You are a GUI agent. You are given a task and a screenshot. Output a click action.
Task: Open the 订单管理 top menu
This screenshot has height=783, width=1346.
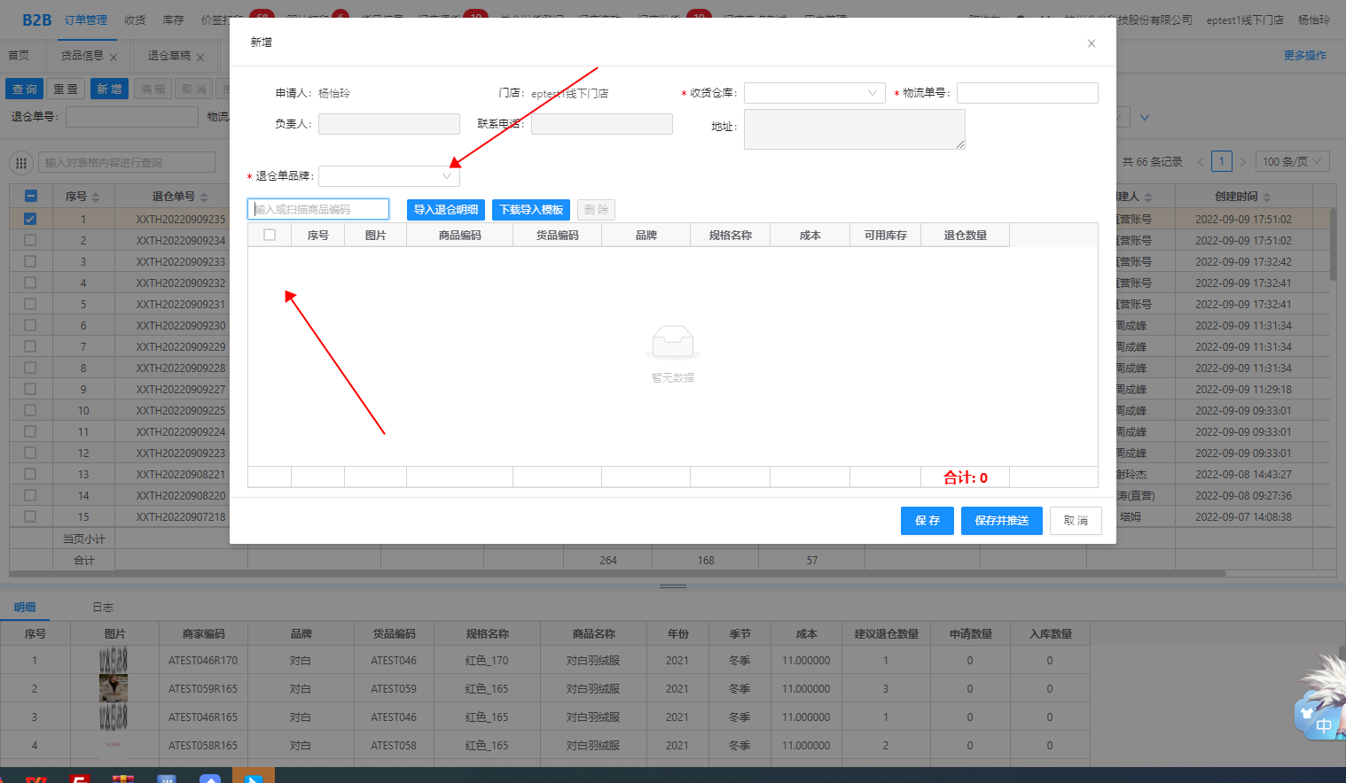coord(85,19)
